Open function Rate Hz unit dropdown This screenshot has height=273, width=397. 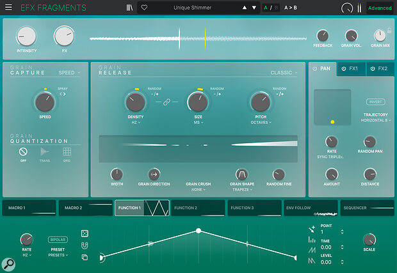click(27, 255)
